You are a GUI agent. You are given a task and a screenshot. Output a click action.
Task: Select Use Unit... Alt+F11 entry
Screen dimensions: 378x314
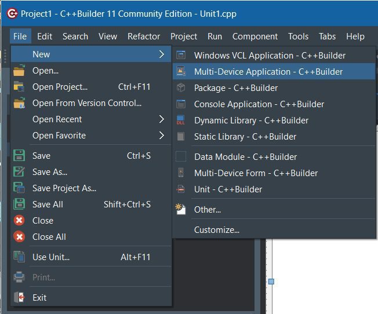[92, 257]
